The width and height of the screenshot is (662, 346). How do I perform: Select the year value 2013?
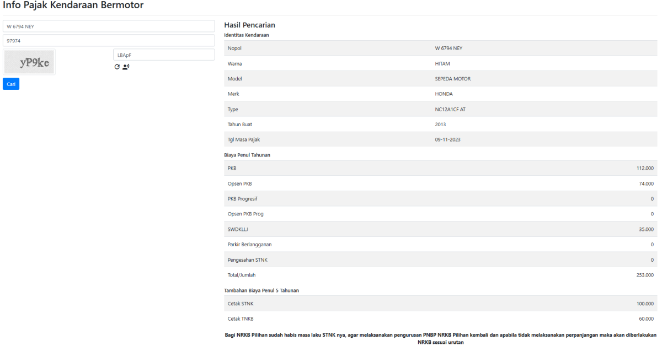440,125
